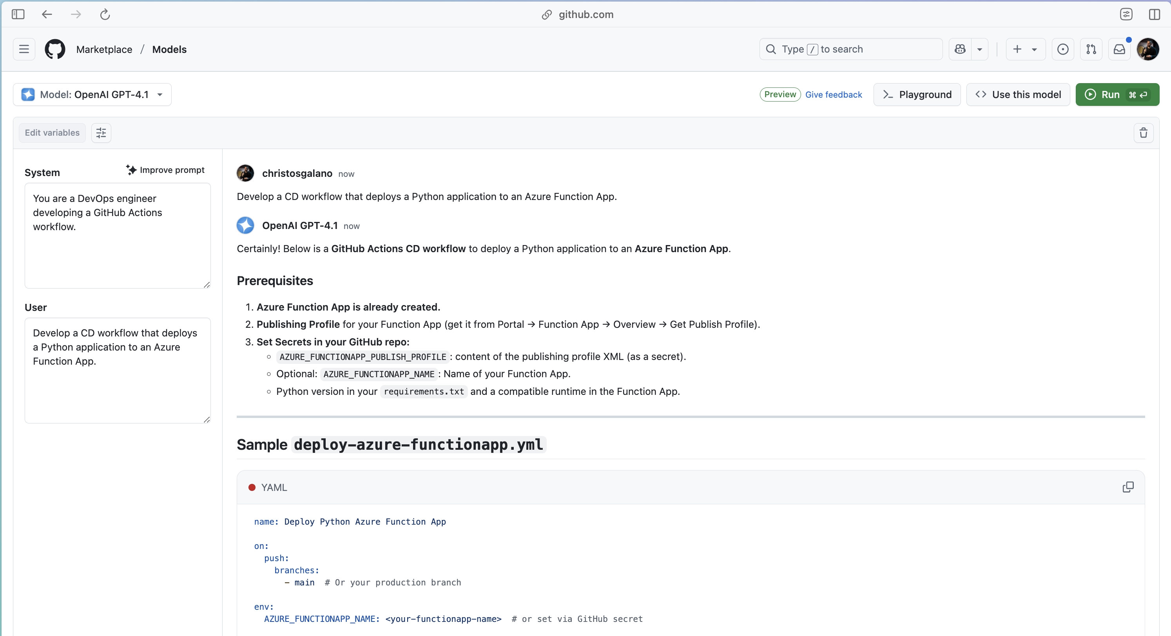Expand the Copilot dropdown arrow
Screen dimensions: 1171x636
[x=980, y=49]
